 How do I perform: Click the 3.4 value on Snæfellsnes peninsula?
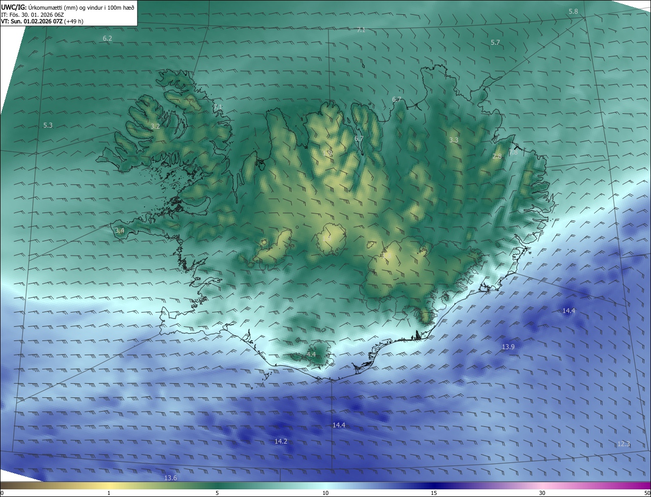point(120,230)
